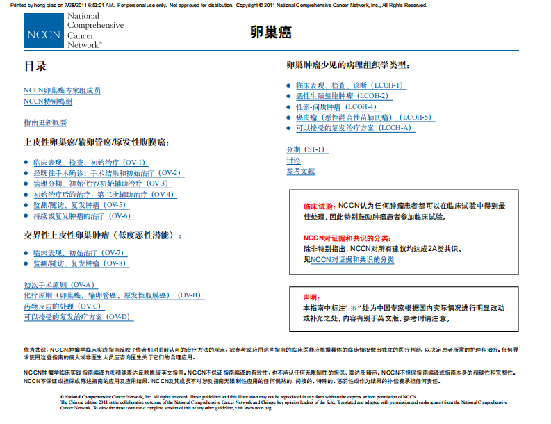The width and height of the screenshot is (551, 424).
Task: Open 癌肉瘤 (LCOH-5) link
Action: coord(365,117)
